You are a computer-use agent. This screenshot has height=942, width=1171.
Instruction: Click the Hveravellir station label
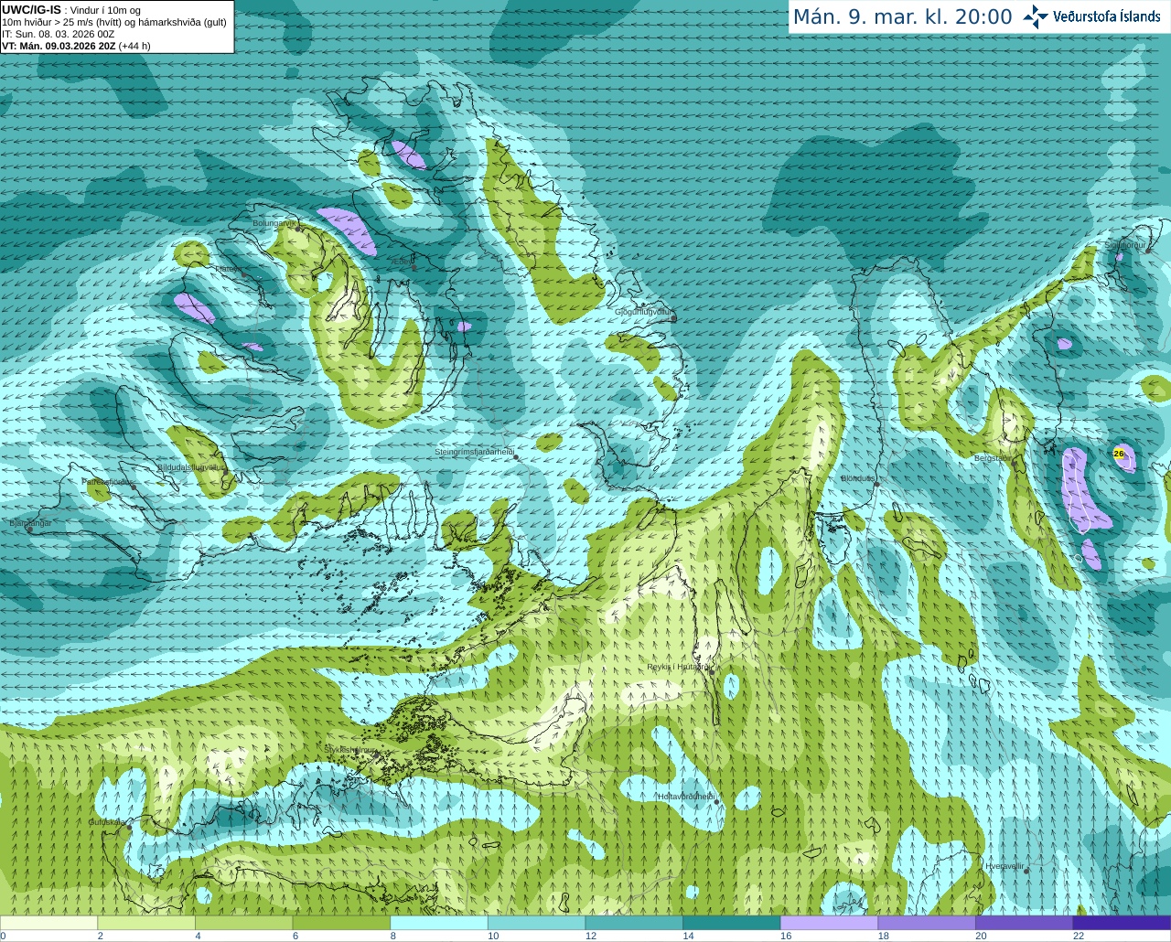(1004, 865)
